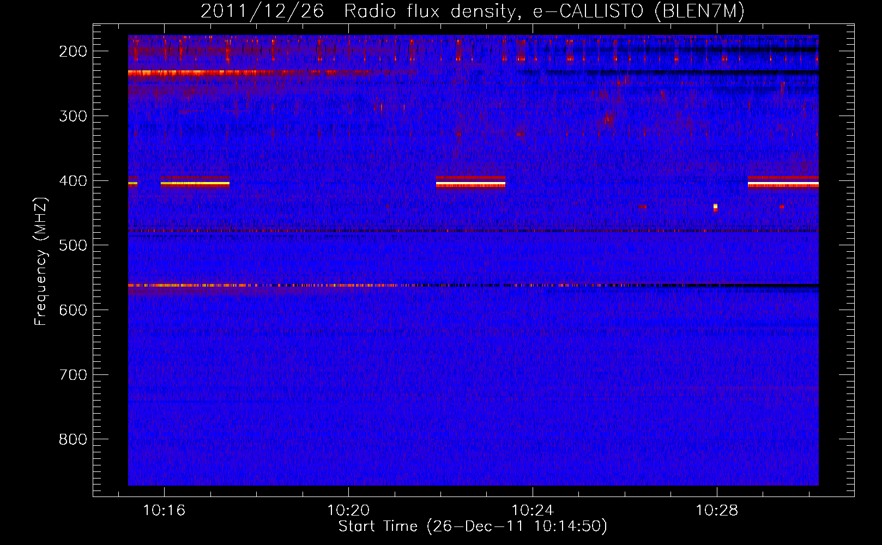Click the 10:24 time tick label
This screenshot has width=882, height=545.
[x=533, y=511]
